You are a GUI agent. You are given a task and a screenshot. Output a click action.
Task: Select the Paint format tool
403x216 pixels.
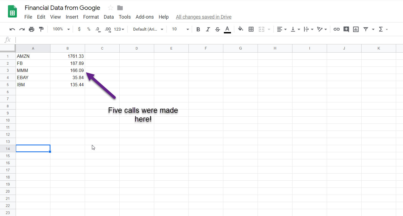coord(41,29)
